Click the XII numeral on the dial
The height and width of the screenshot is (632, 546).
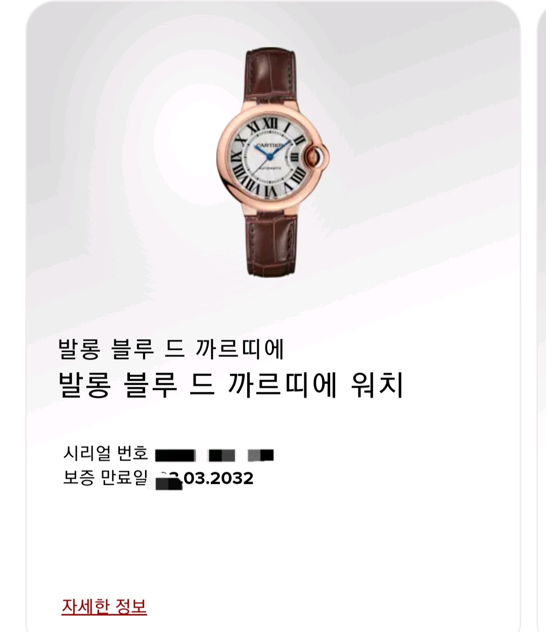(270, 124)
